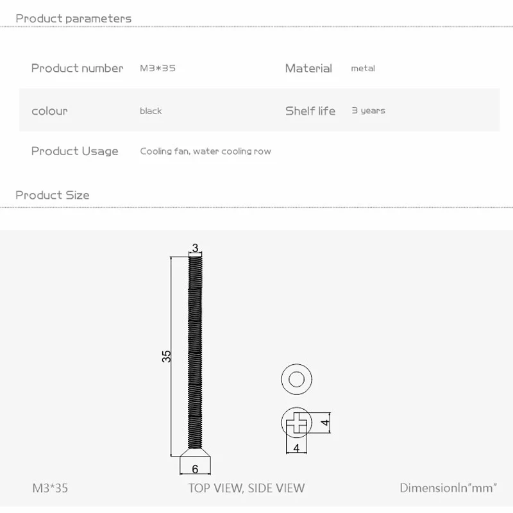Viewport: 513px width, 513px height.
Task: Click the 6 head width dimension label
Action: (195, 469)
